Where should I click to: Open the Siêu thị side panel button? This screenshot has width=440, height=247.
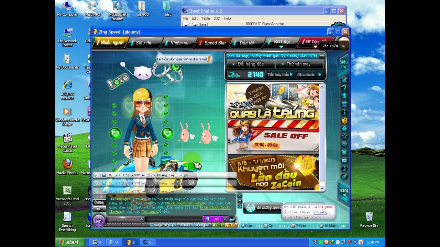coord(343,64)
